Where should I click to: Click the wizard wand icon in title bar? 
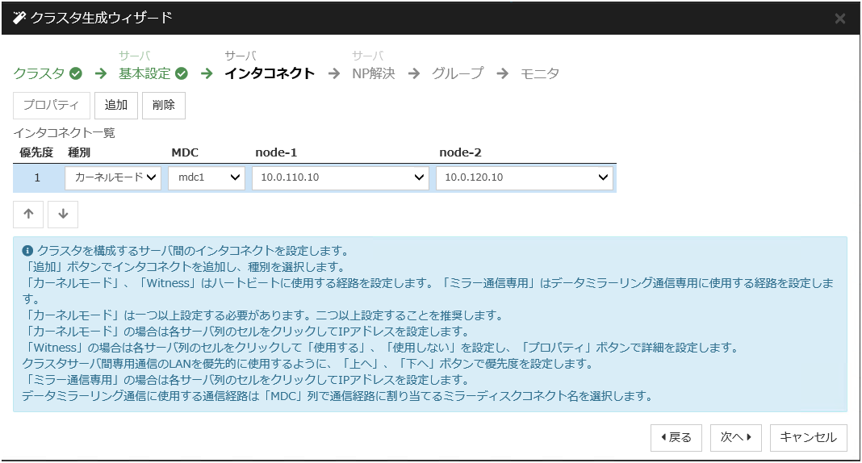[19, 18]
